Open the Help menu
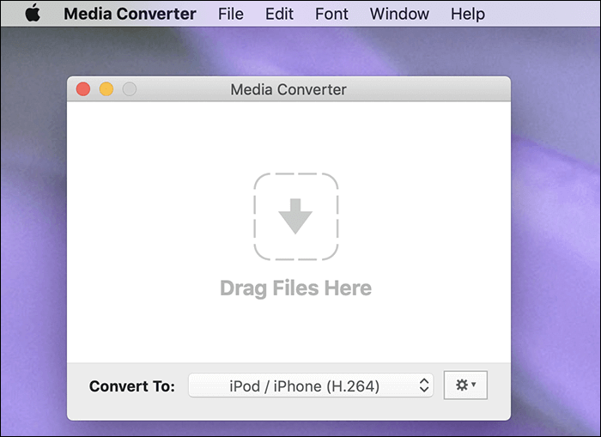The width and height of the screenshot is (601, 437). (x=468, y=14)
